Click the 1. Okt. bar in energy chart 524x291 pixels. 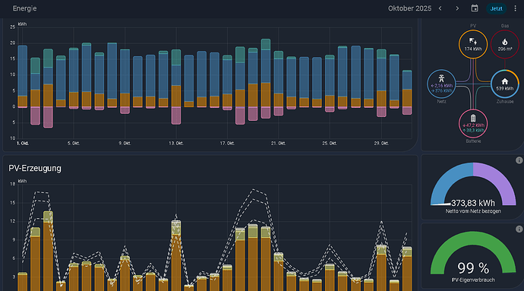tap(22, 77)
